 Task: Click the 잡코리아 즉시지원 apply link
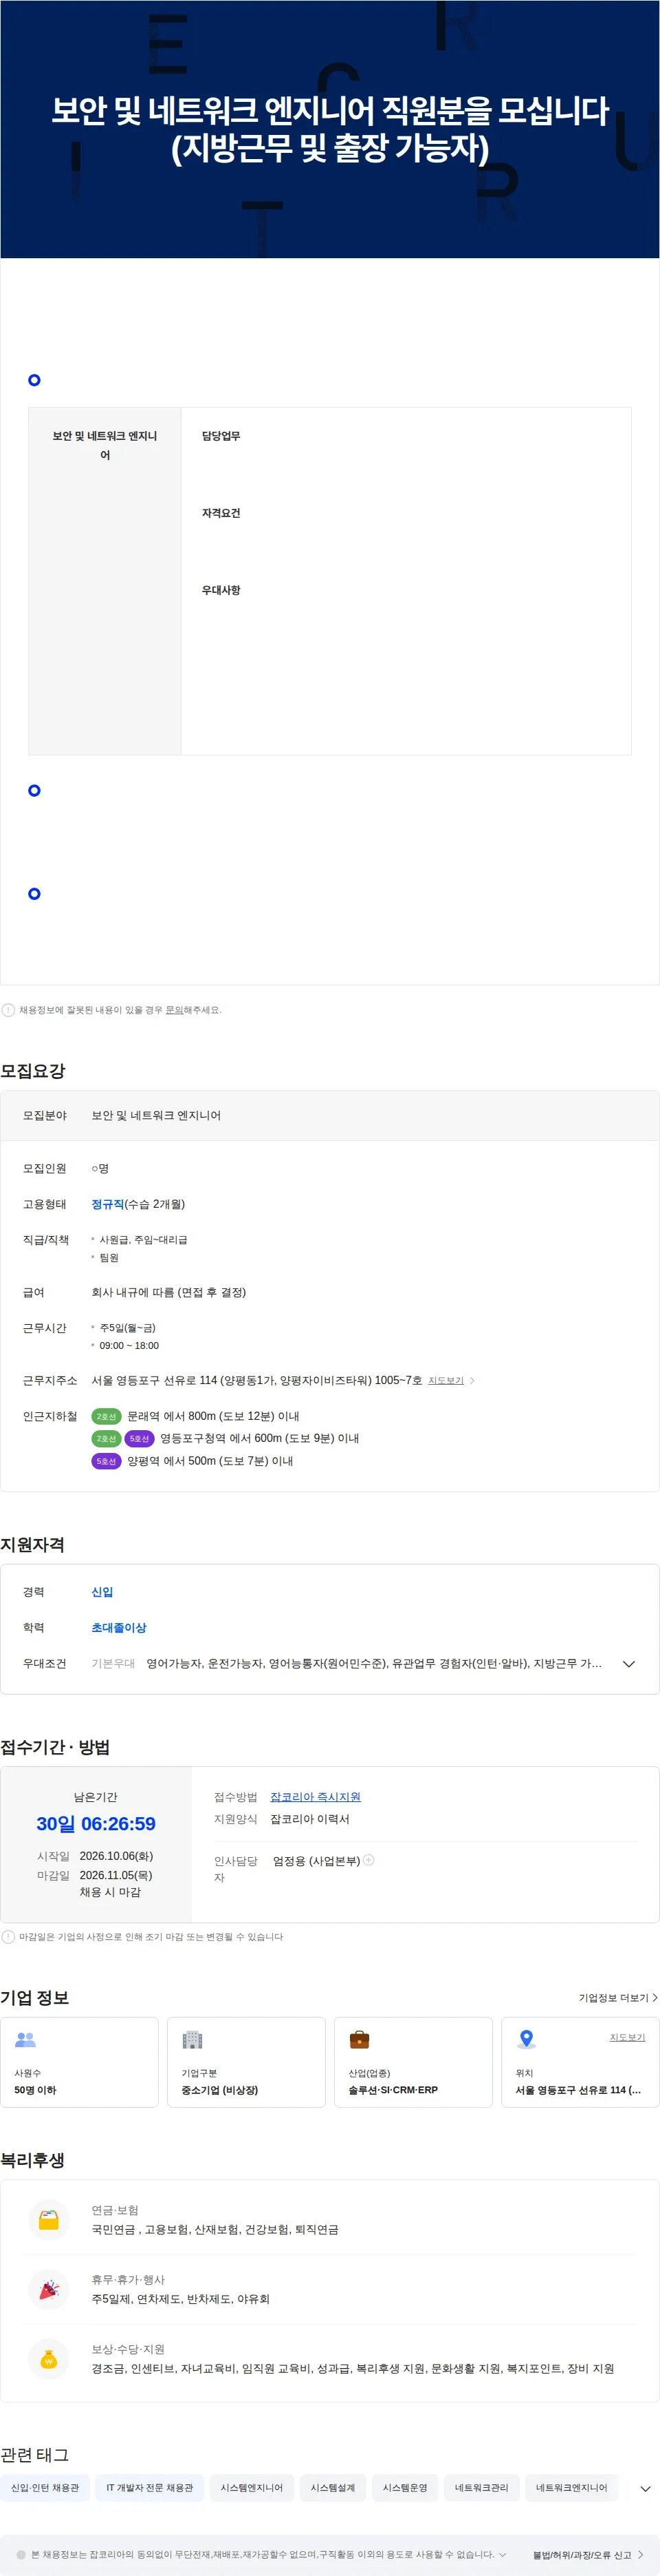(316, 1797)
